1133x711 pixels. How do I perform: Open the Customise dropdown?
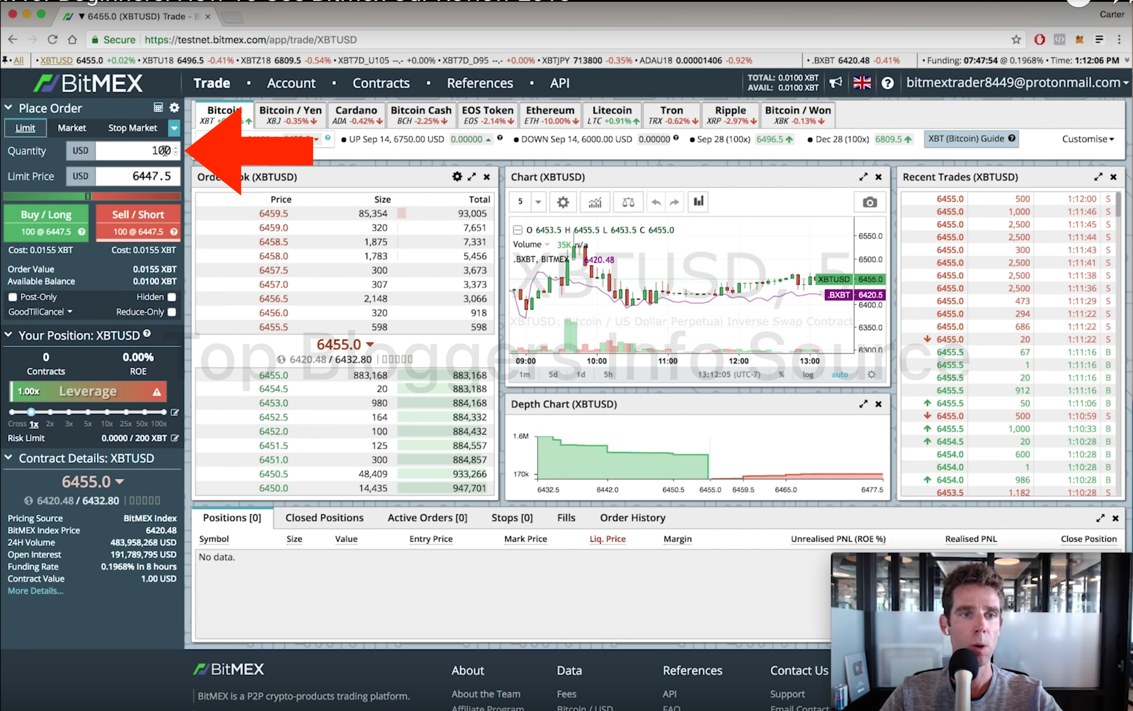1088,139
